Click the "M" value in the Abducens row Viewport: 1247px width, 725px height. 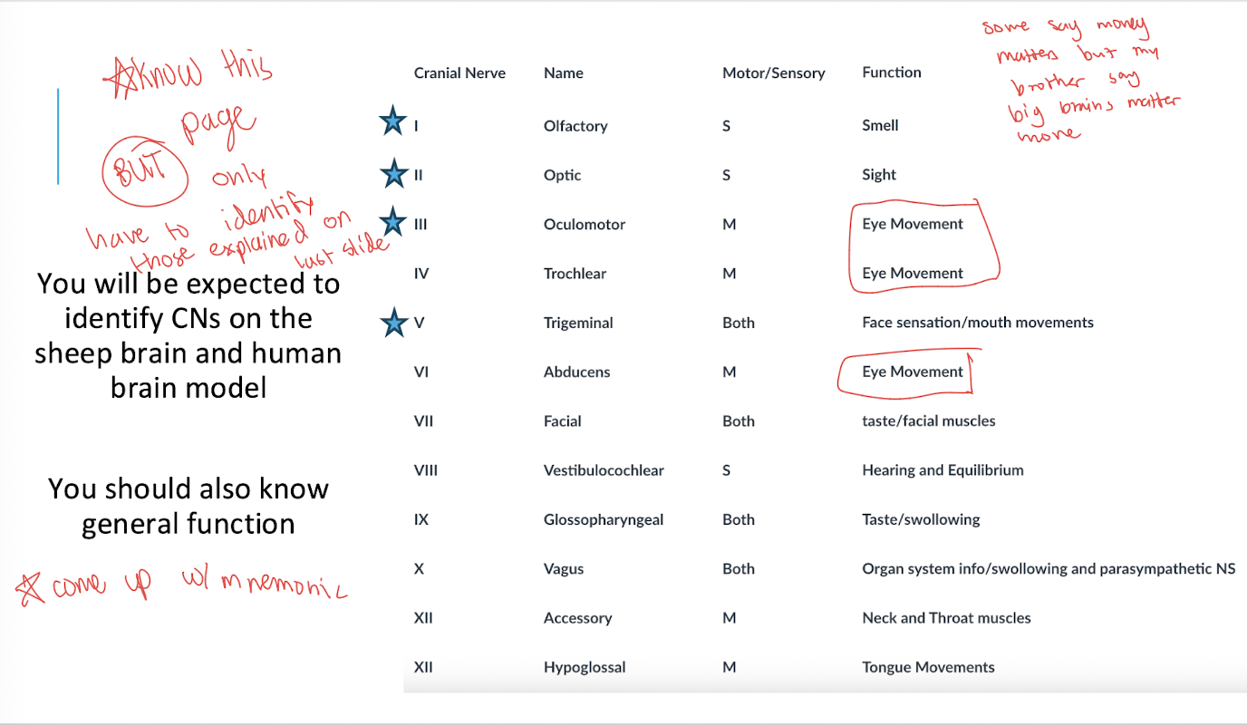[x=729, y=372]
